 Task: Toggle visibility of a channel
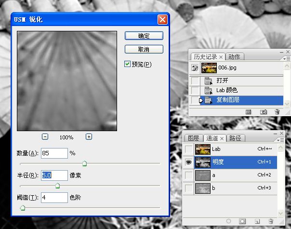tap(189, 175)
